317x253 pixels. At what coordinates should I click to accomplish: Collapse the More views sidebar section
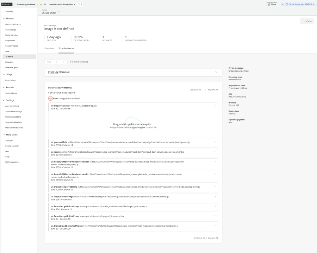pos(4,135)
